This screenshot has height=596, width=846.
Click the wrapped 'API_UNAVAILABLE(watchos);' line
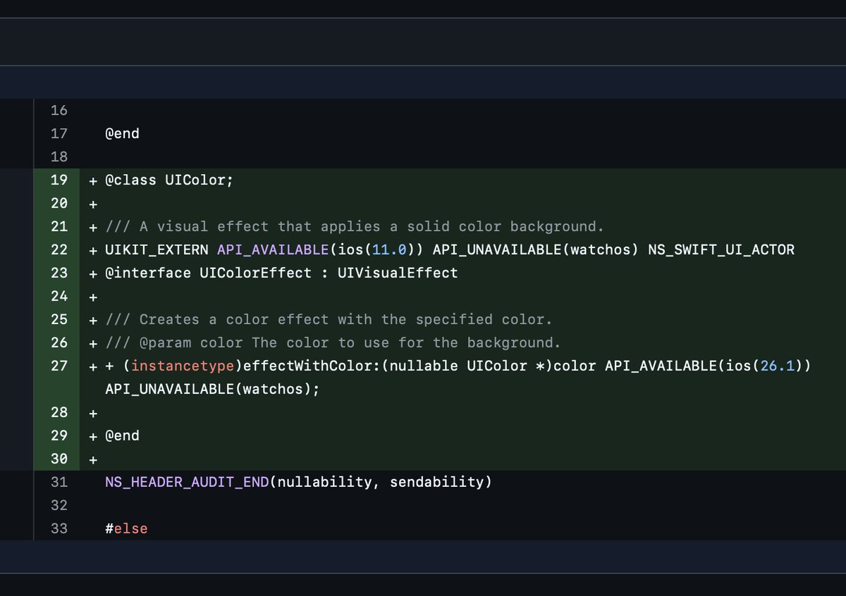pyautogui.click(x=212, y=390)
